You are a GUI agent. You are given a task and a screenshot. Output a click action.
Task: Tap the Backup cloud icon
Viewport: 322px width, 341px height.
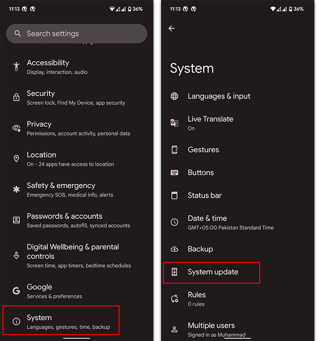pos(174,249)
